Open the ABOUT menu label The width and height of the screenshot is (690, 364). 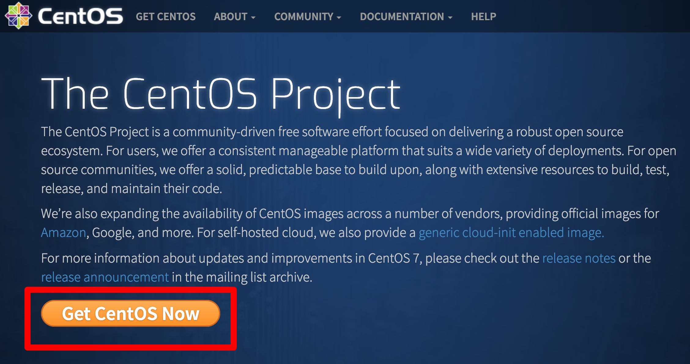[x=231, y=16]
